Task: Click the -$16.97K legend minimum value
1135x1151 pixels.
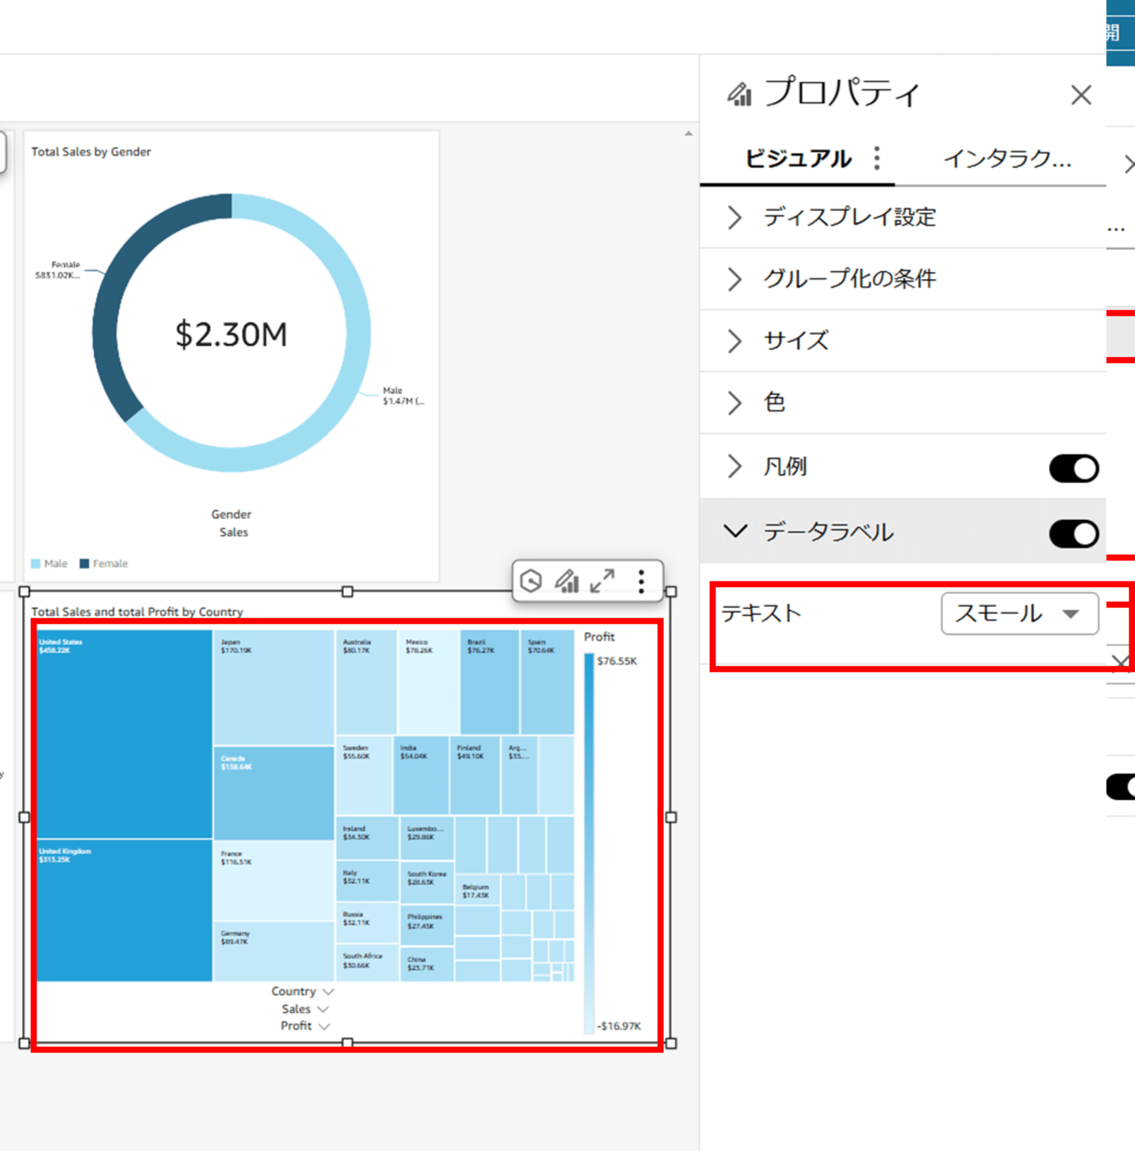Action: coord(619,1026)
